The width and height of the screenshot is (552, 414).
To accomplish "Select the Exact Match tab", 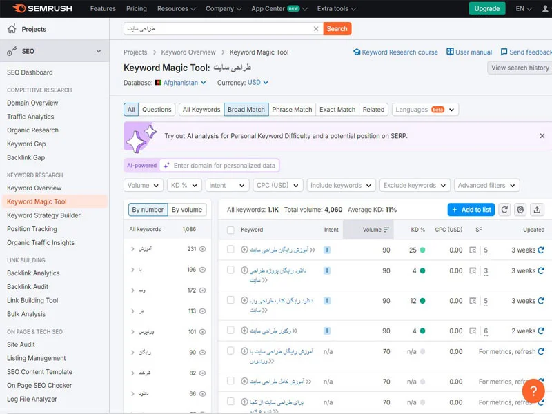I will (x=337, y=110).
